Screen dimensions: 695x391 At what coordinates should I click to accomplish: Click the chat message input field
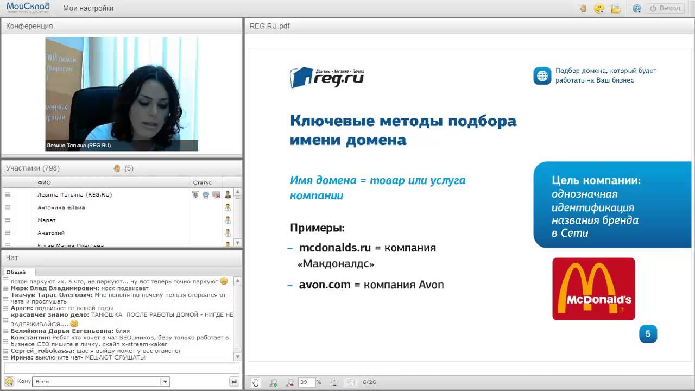click(122, 368)
